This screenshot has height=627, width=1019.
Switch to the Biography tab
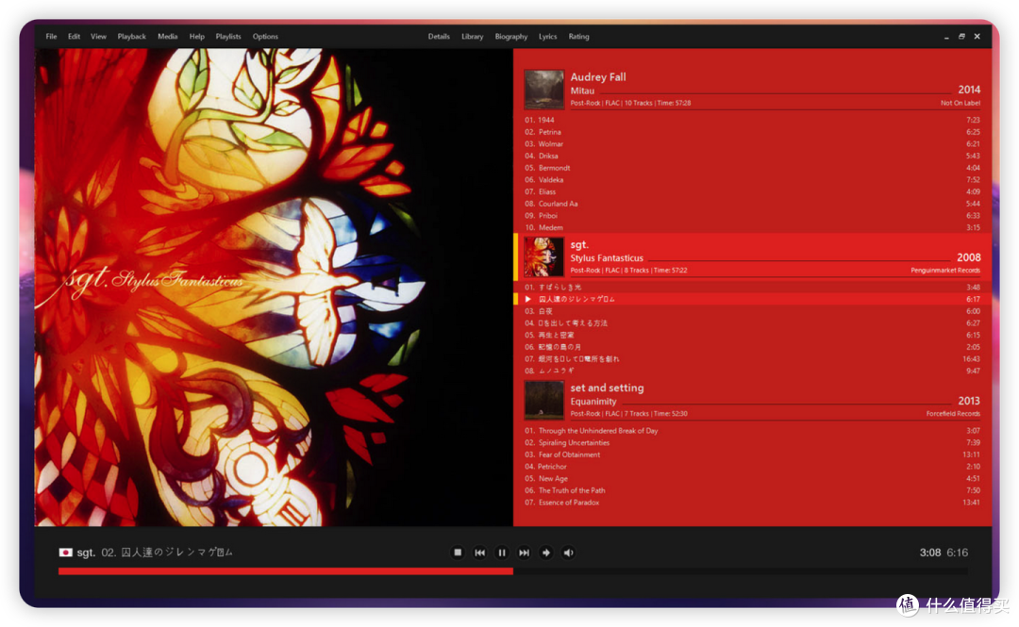511,37
